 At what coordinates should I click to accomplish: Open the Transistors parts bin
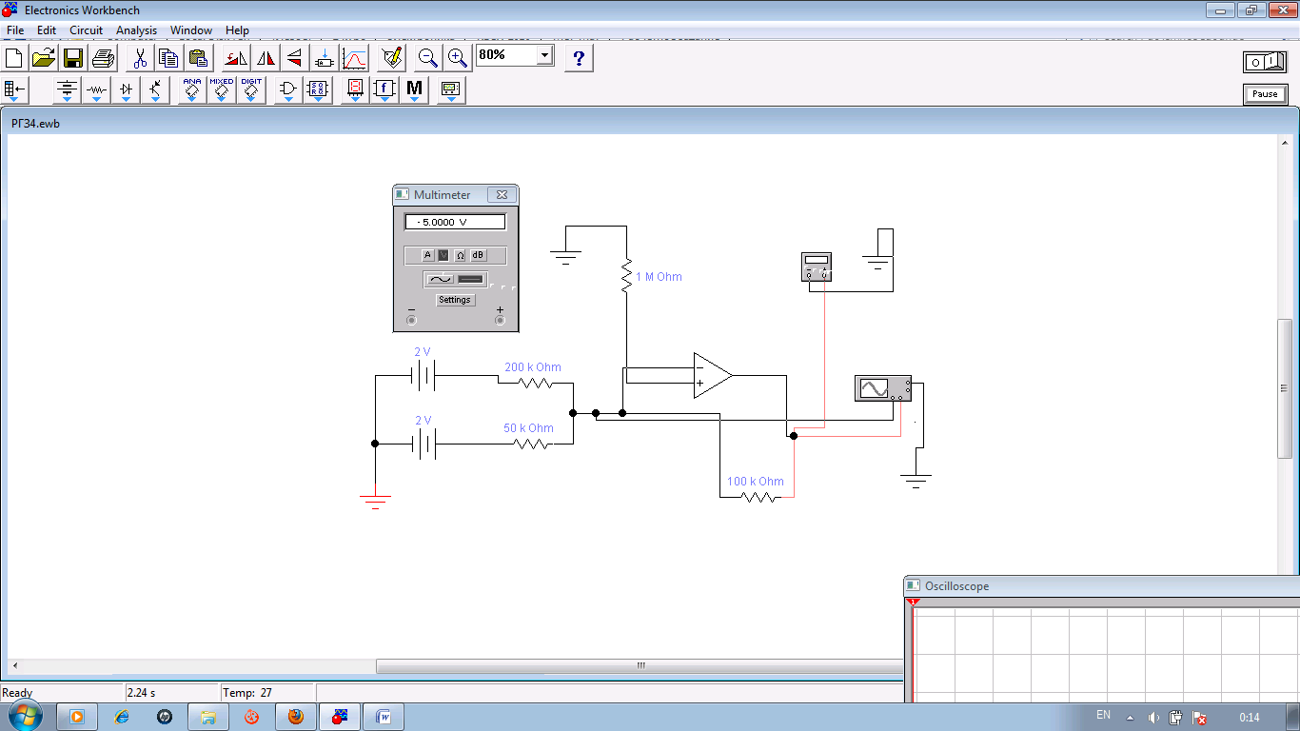[155, 90]
